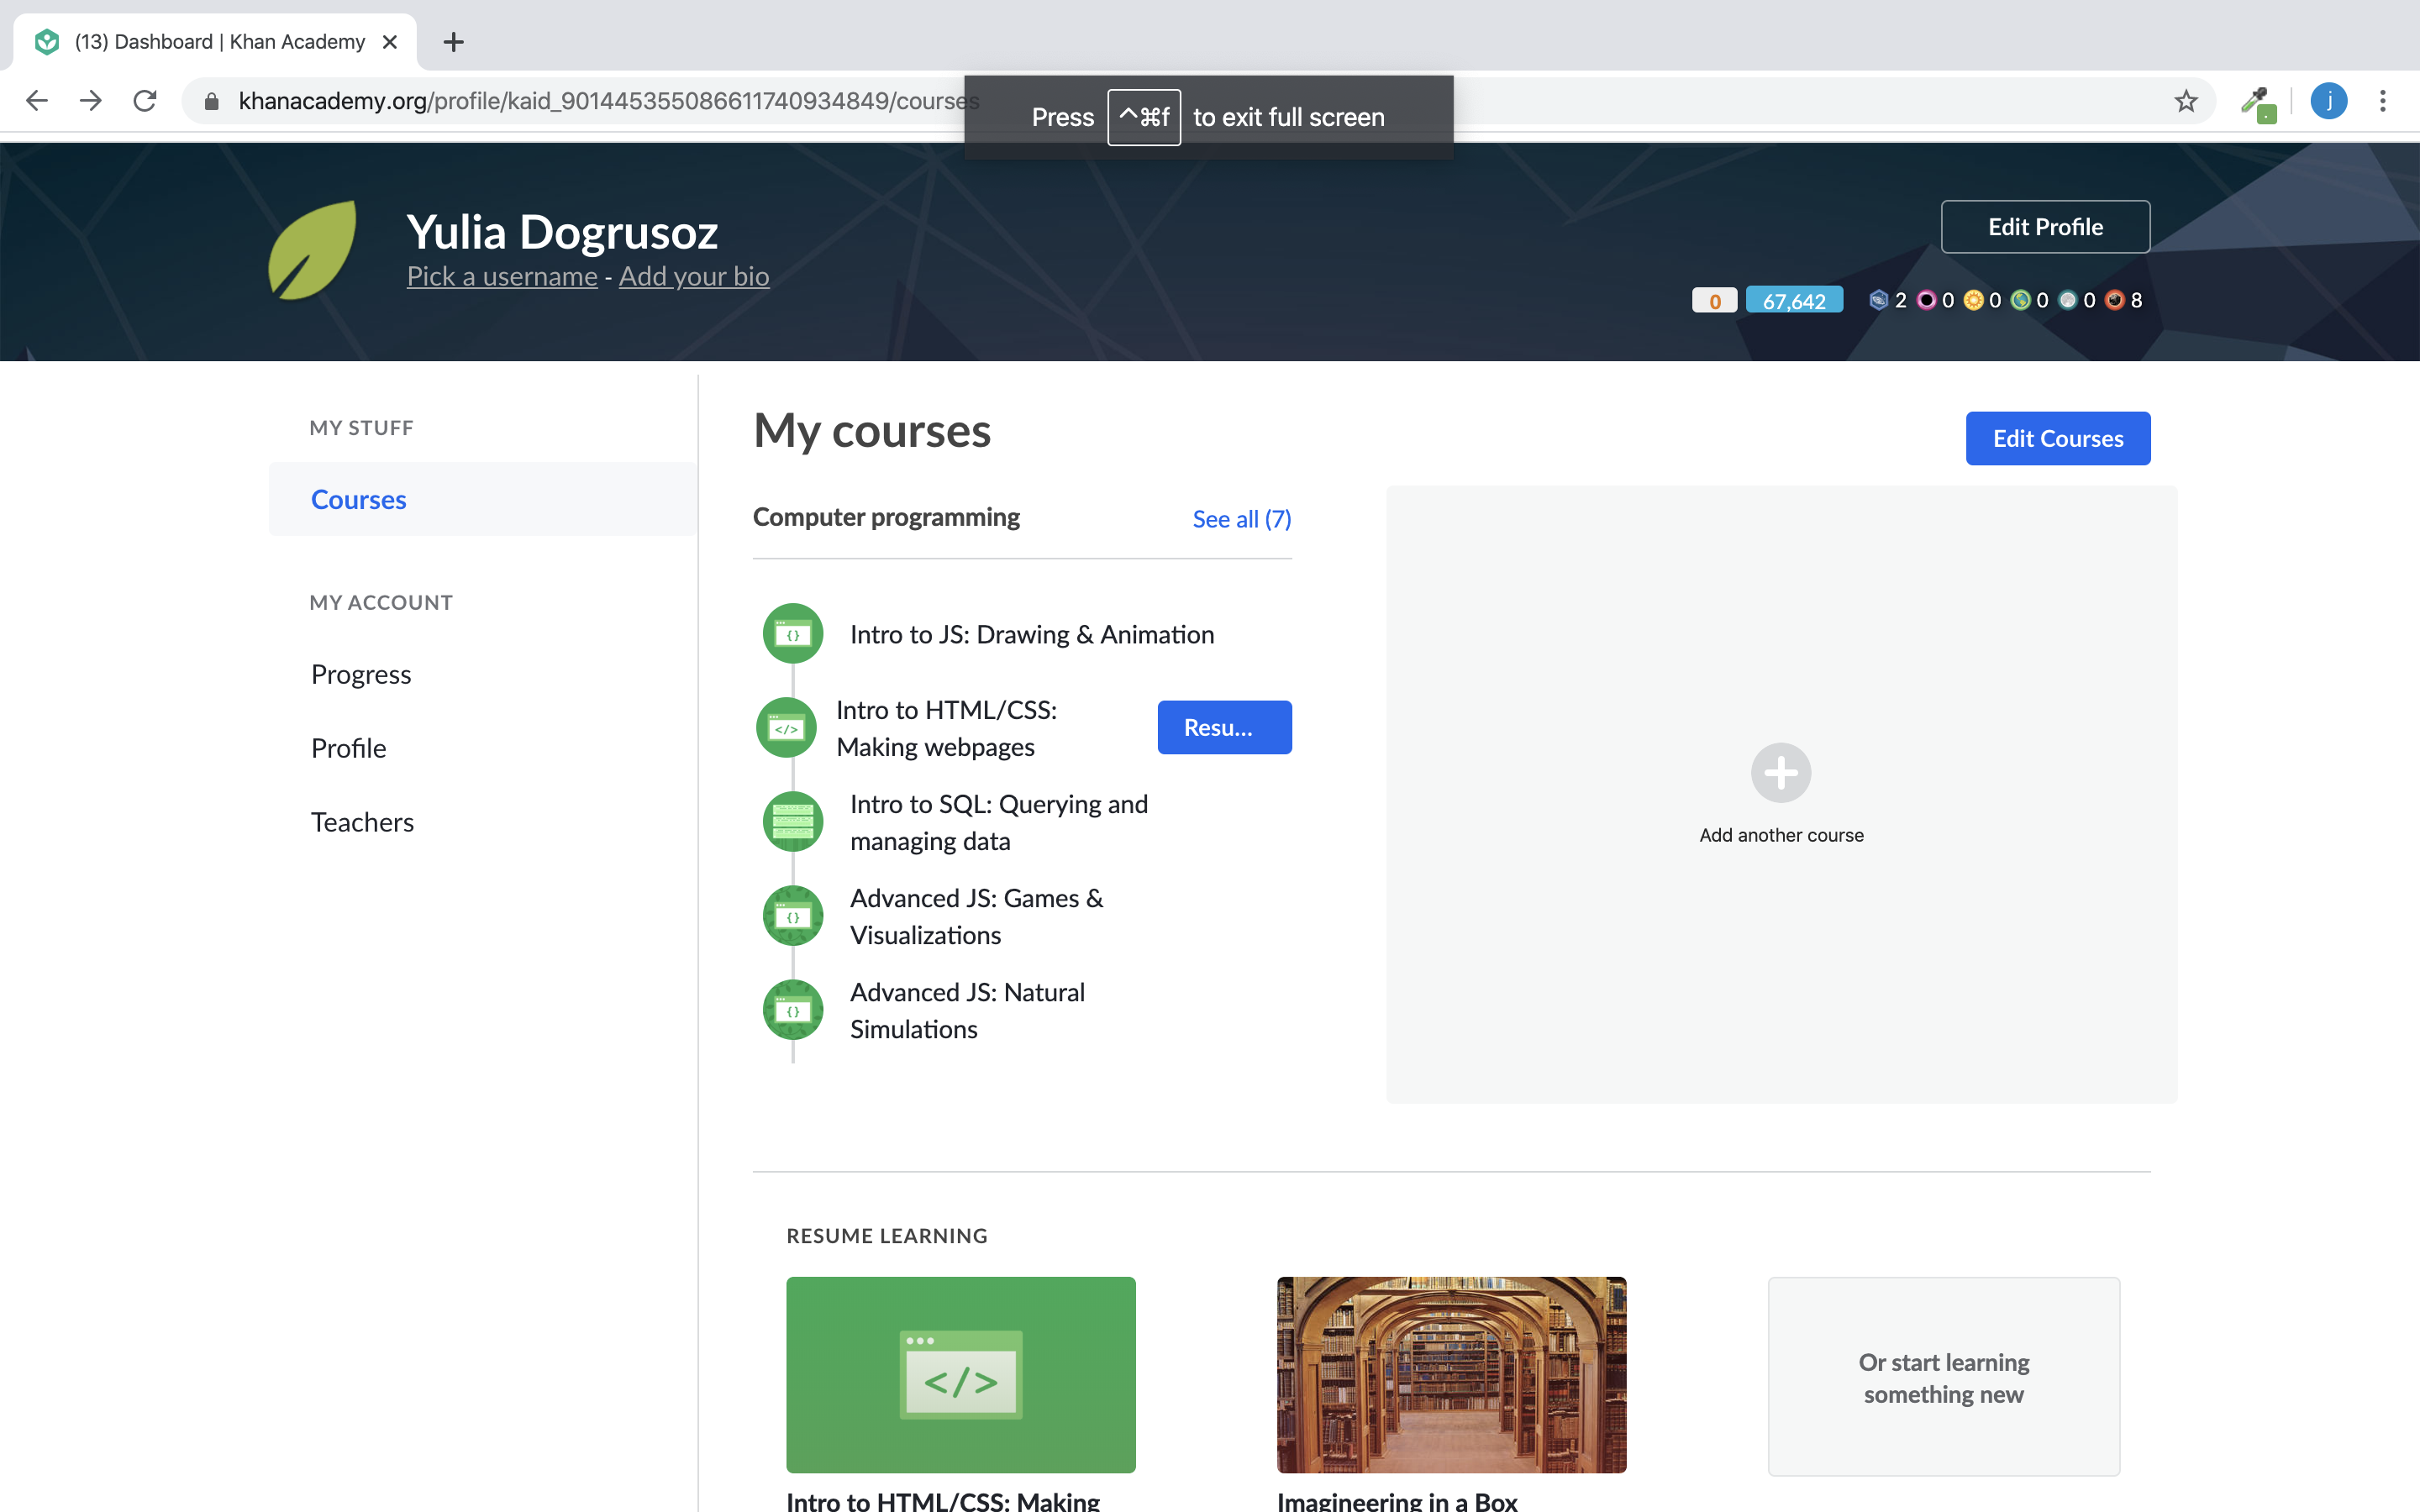The height and width of the screenshot is (1512, 2420).
Task: Click the browser forward arrow
Action: (91, 101)
